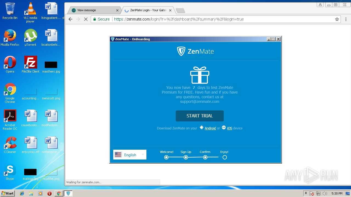Screen dimensions: 351x197
Task: Open Chrome's three-dot menu
Action: [x=346, y=19]
